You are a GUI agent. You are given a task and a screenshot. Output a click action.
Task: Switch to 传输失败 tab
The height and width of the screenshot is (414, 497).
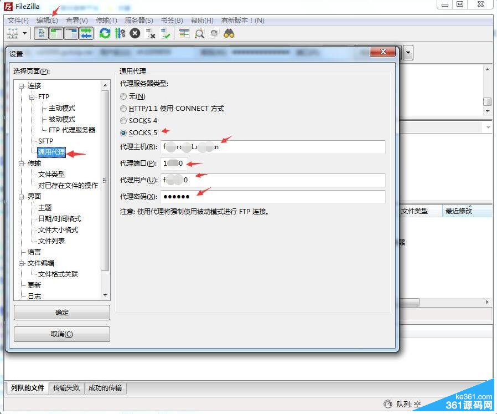pos(66,387)
